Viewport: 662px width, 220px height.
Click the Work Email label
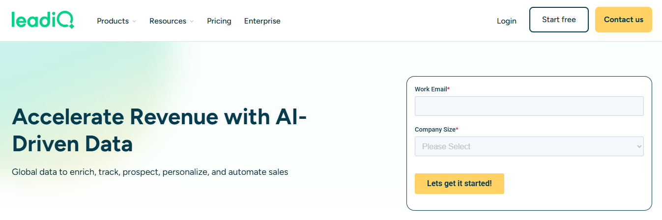(x=432, y=89)
